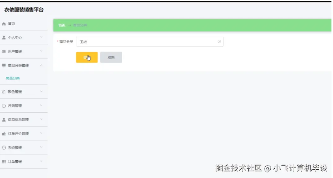Click the grid icon for 订单管理

coord(4,162)
